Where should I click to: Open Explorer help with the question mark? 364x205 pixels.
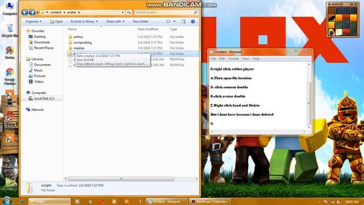point(193,22)
